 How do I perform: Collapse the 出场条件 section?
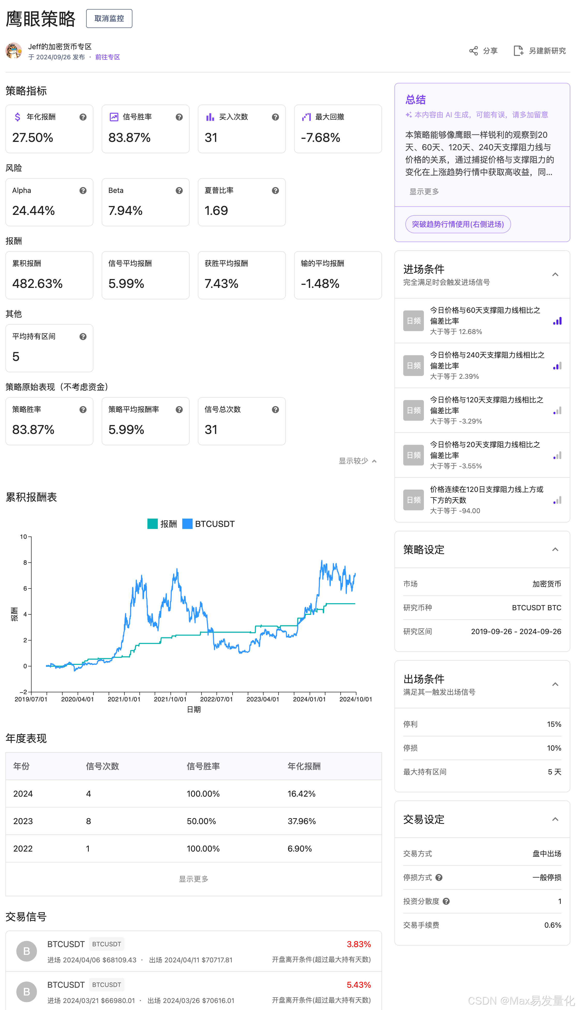point(555,685)
